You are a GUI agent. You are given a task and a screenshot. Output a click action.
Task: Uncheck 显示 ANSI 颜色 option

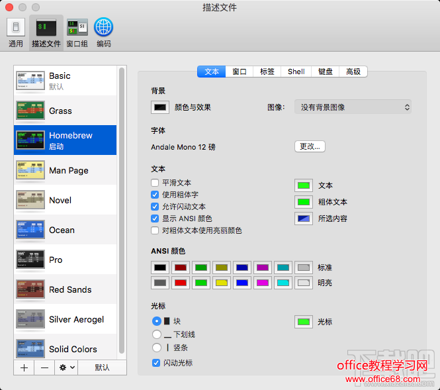coord(155,219)
